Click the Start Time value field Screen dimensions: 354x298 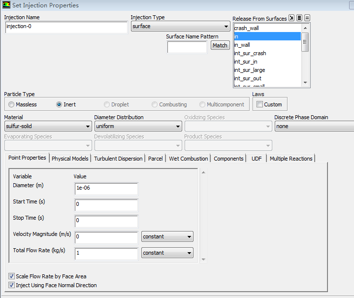(x=106, y=205)
